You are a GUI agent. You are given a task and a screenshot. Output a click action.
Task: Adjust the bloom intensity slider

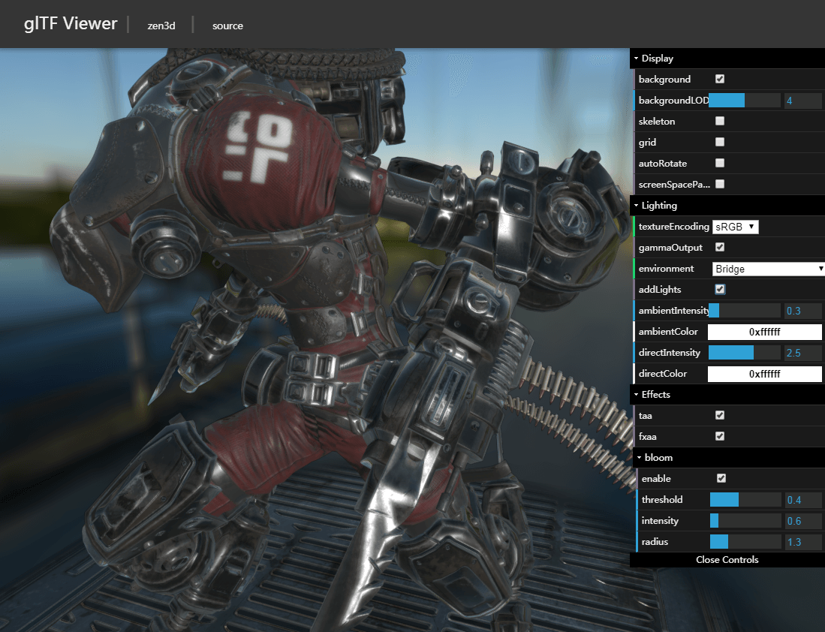(x=745, y=521)
